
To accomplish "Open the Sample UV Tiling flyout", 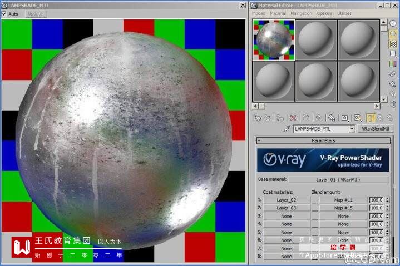I will click(x=393, y=53).
